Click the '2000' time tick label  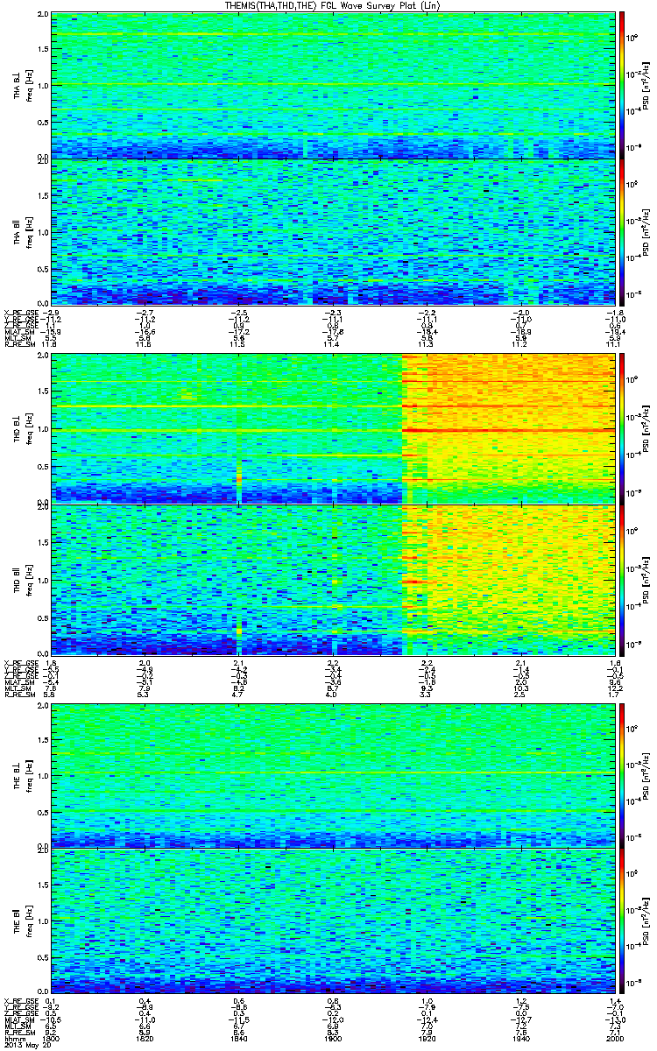click(x=614, y=1037)
